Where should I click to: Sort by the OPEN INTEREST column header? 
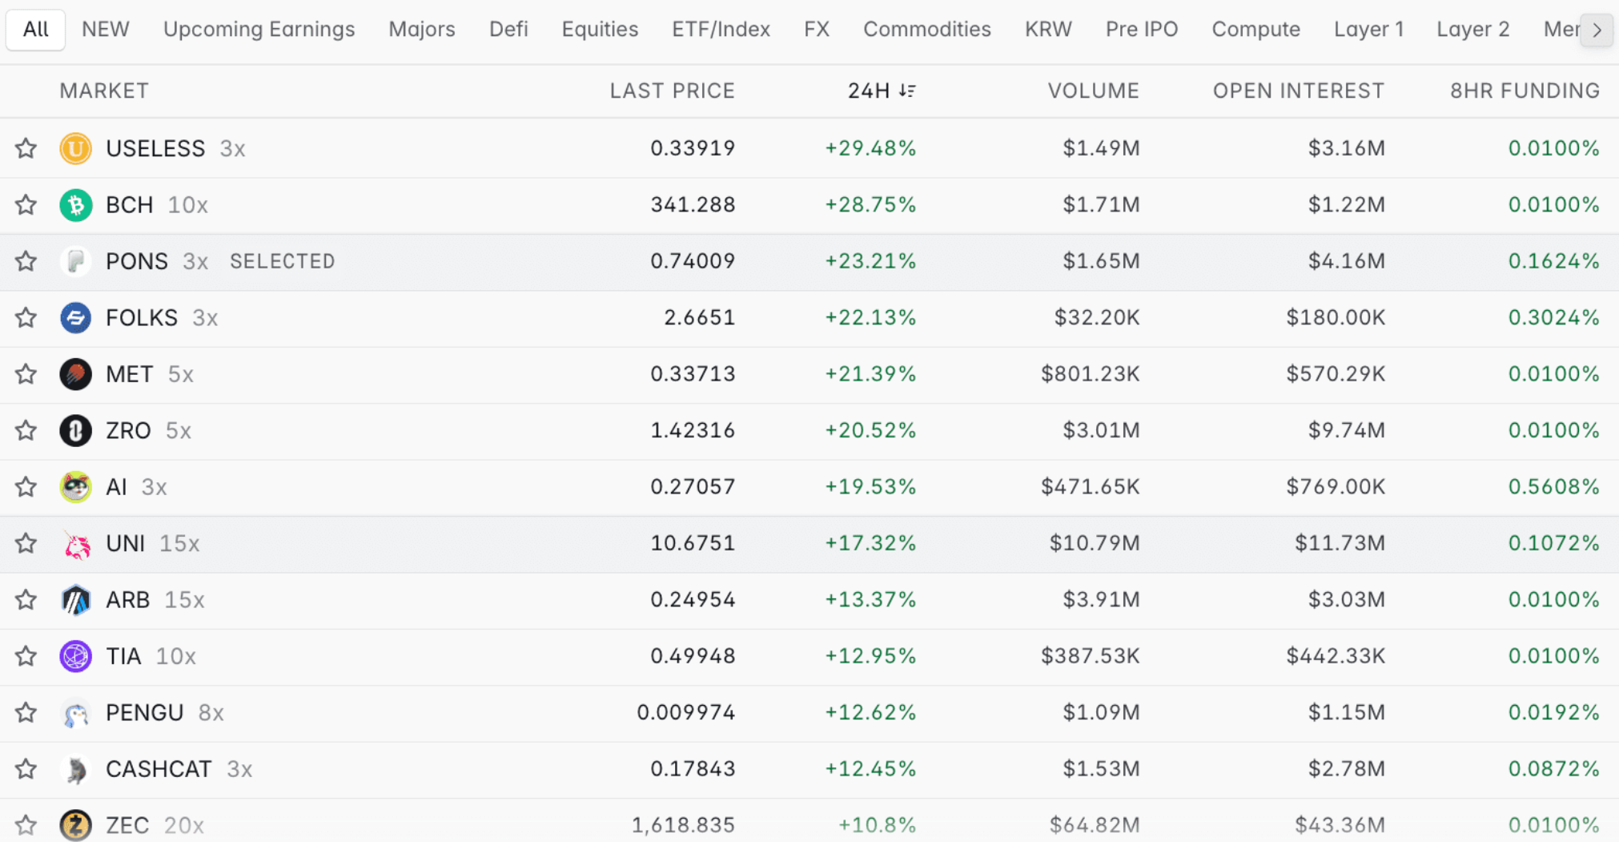pyautogui.click(x=1299, y=91)
